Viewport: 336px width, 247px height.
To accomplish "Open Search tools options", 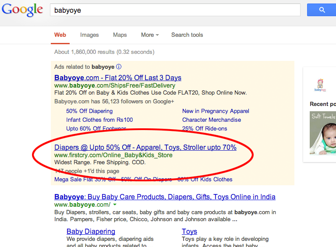I will [187, 35].
